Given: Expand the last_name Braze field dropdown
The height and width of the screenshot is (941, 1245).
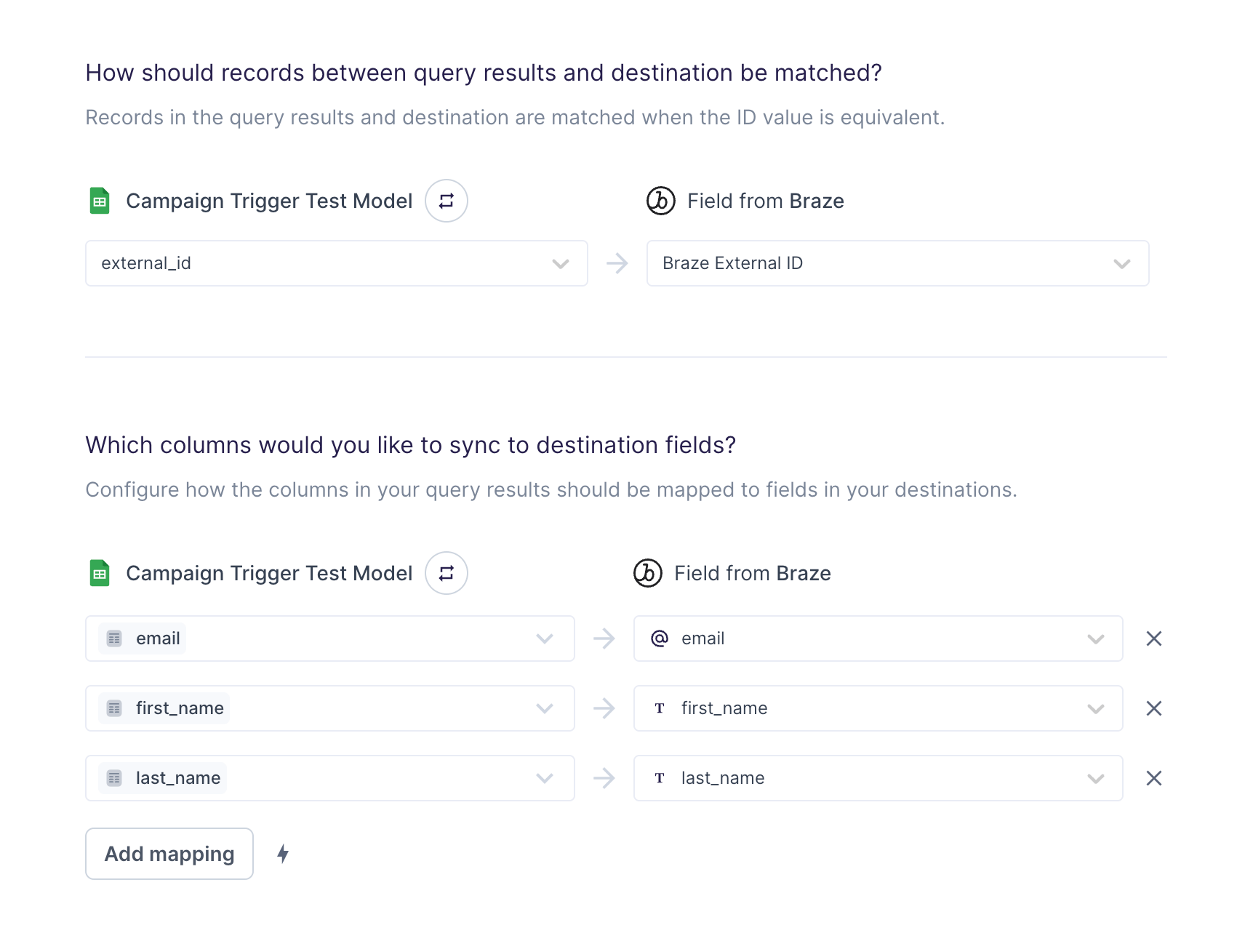Looking at the screenshot, I should tap(878, 778).
